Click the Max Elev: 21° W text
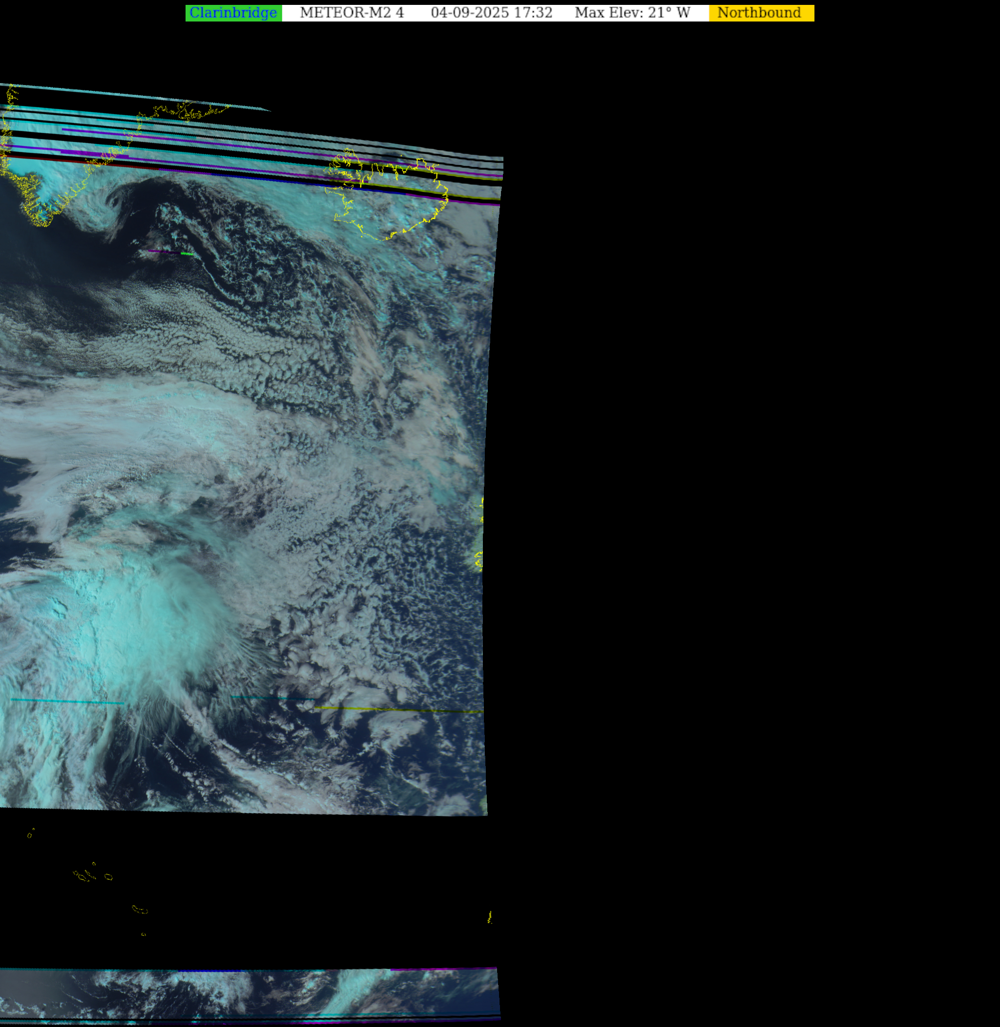 point(632,13)
